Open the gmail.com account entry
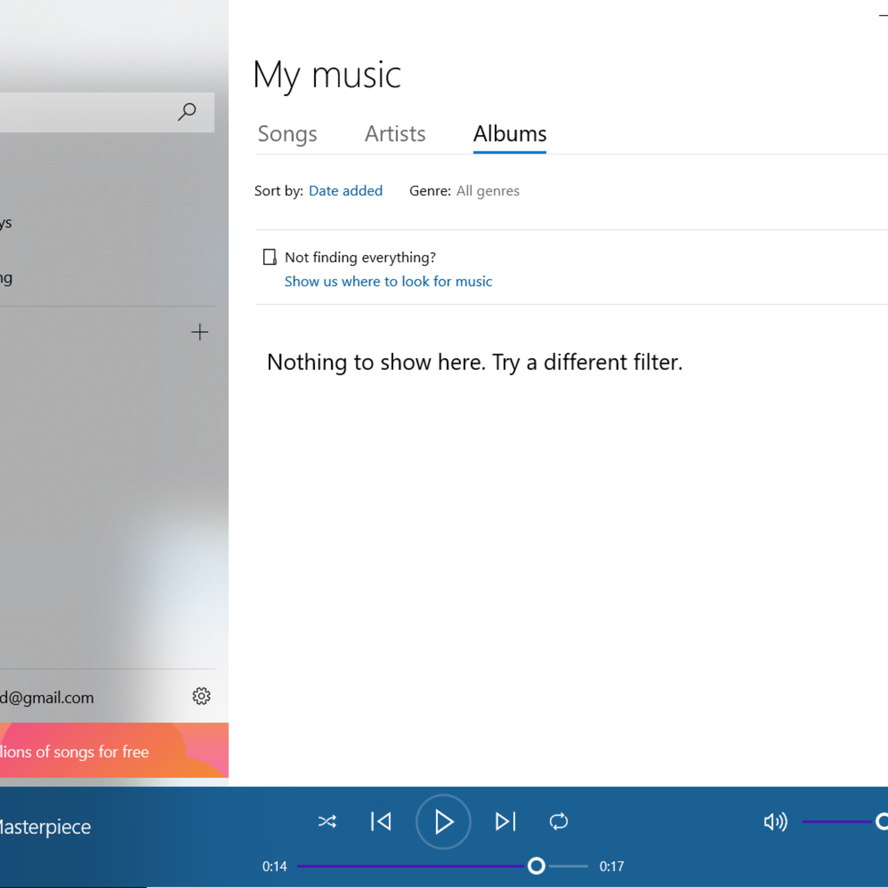The height and width of the screenshot is (888, 888). pyautogui.click(x=47, y=698)
